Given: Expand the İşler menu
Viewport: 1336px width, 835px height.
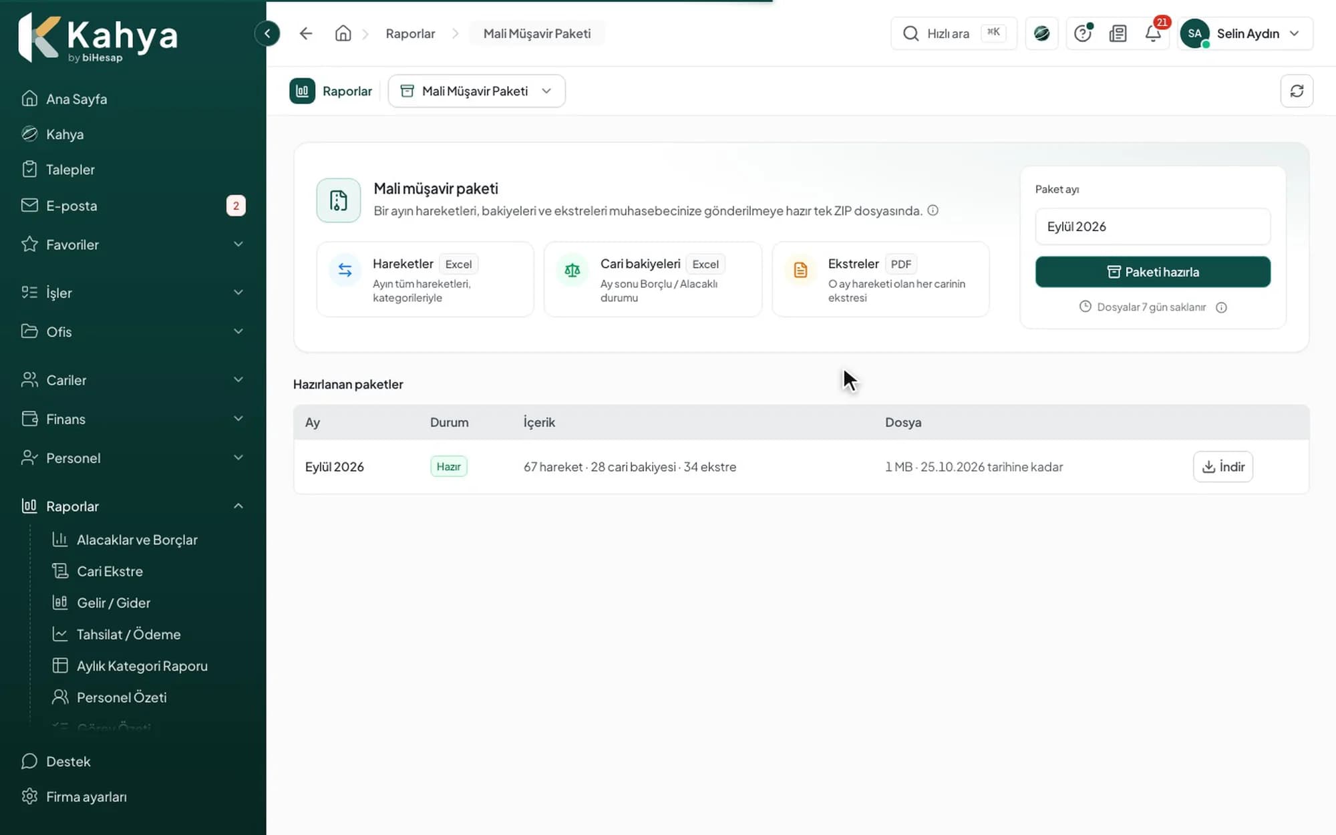Looking at the screenshot, I should [132, 293].
